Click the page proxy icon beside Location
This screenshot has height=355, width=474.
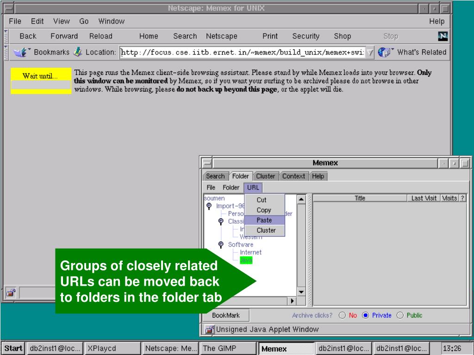pyautogui.click(x=78, y=52)
